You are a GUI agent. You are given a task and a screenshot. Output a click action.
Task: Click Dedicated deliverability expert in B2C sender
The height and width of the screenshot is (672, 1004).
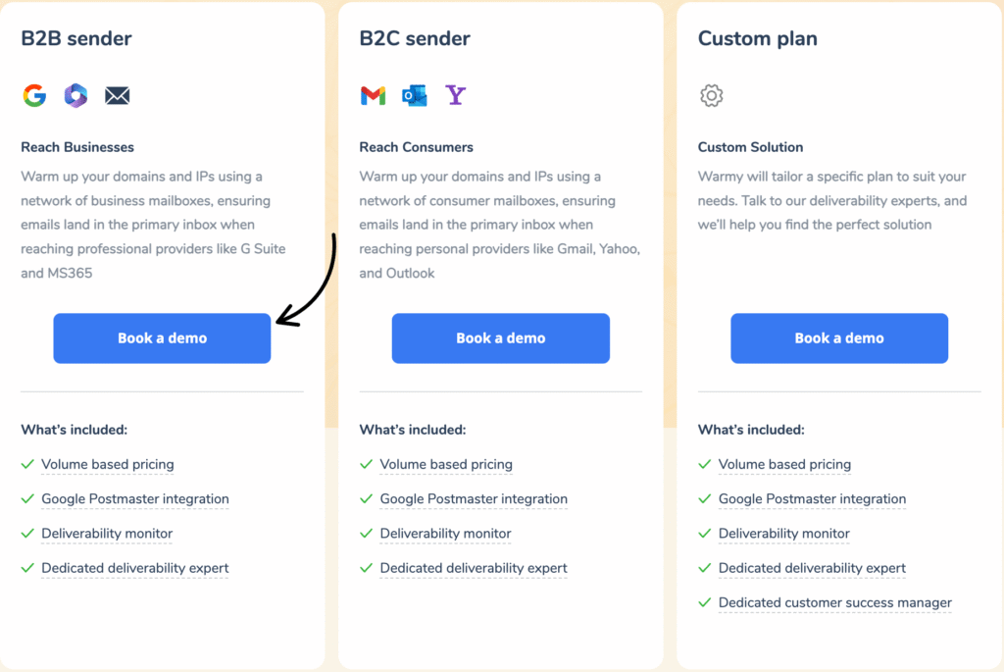[x=474, y=568]
